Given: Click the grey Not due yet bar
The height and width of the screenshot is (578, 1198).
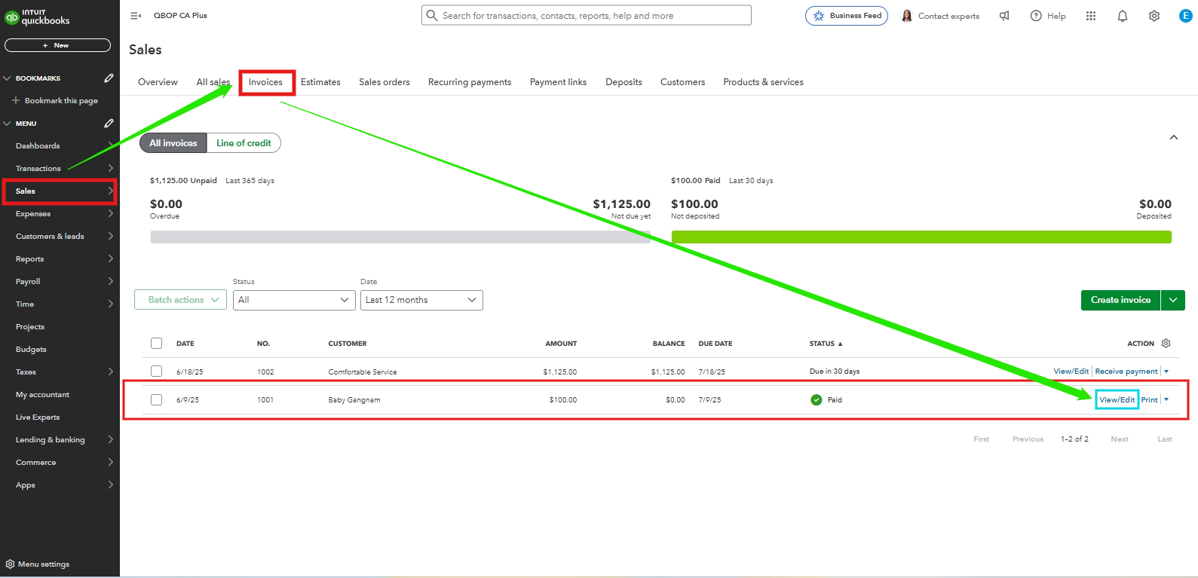Looking at the screenshot, I should tap(400, 237).
